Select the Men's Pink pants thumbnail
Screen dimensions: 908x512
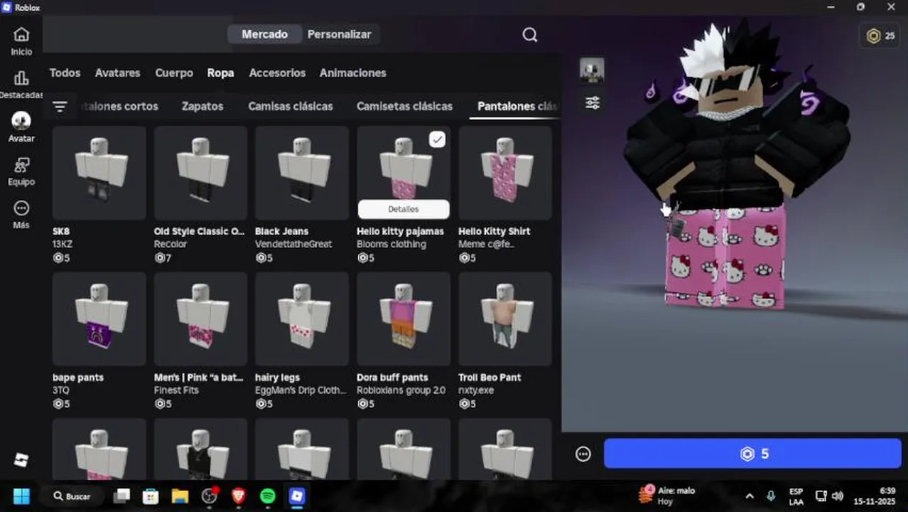[x=200, y=319]
